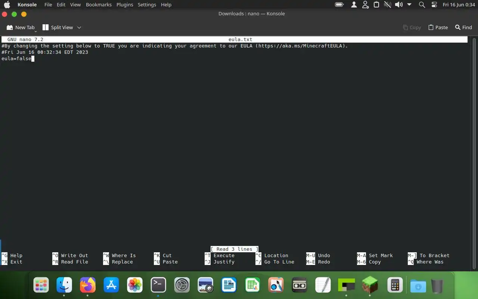
Task: Click the battery status icon
Action: [339, 4]
